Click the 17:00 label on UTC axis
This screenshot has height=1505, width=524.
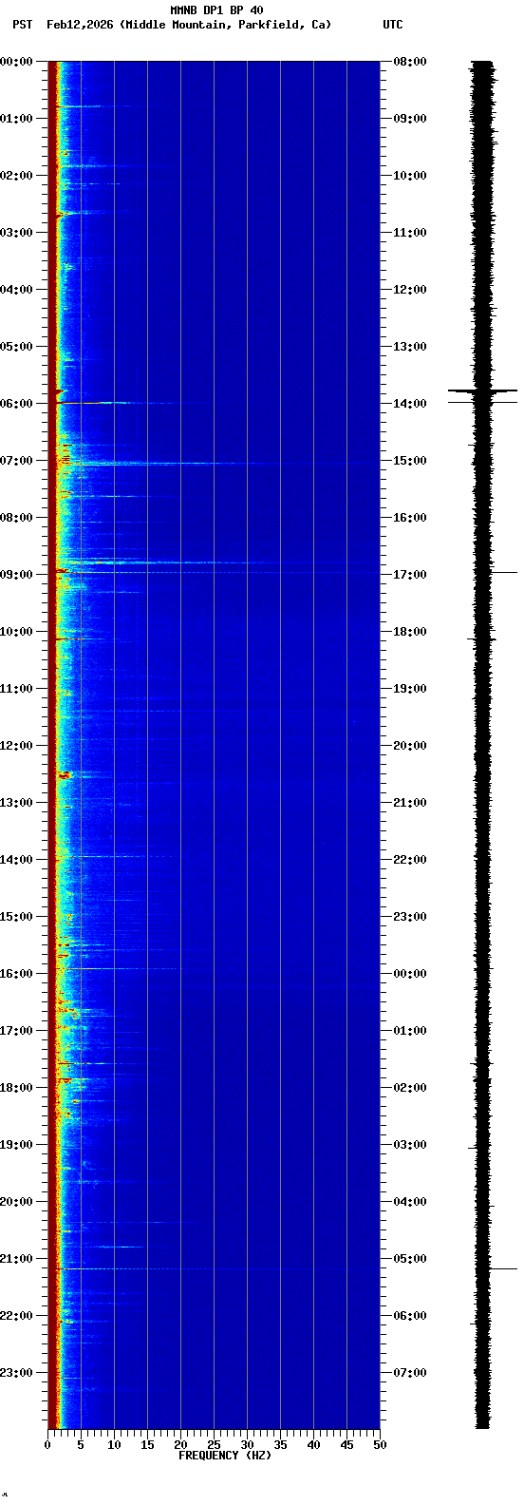point(410,575)
